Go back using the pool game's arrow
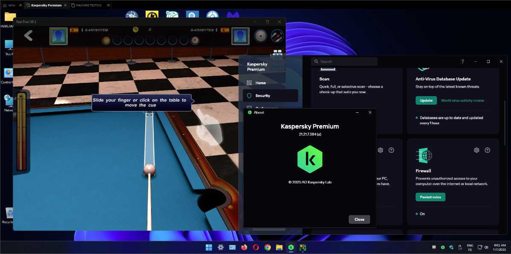Screen dimensions: 511x254 coord(29,35)
